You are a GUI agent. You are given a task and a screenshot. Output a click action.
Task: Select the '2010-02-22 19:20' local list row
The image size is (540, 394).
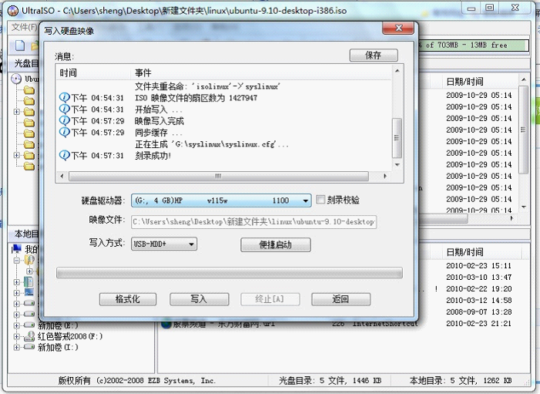[478, 288]
